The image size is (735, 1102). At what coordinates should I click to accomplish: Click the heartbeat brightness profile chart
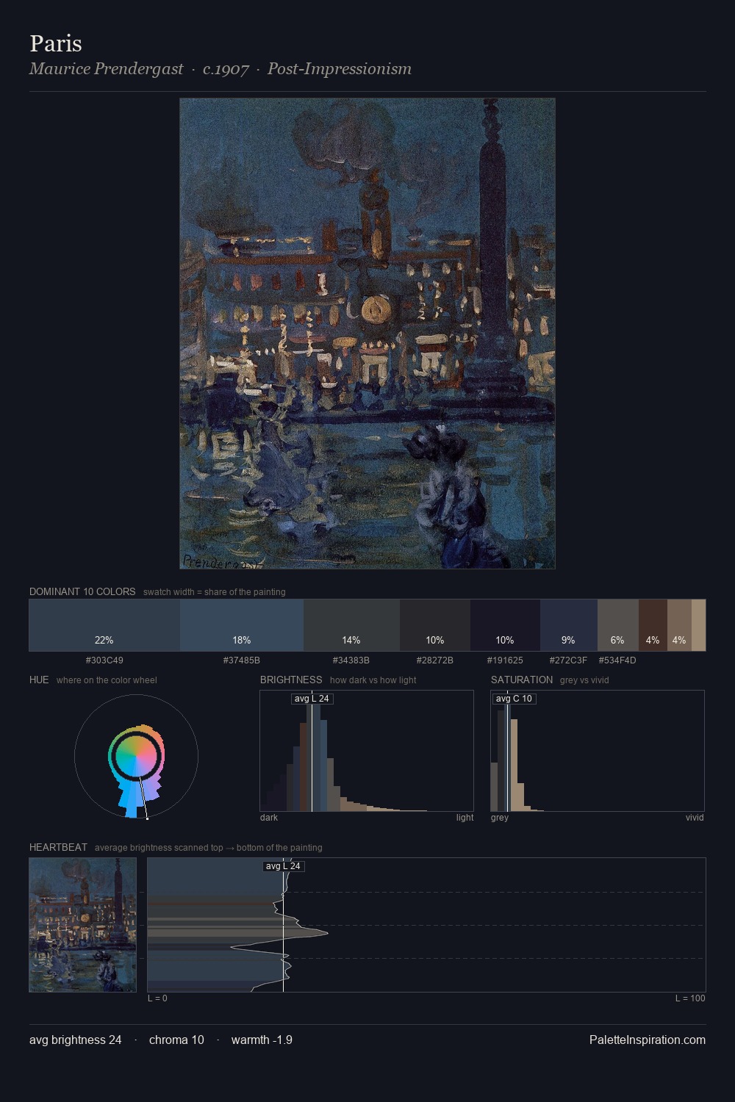click(426, 925)
